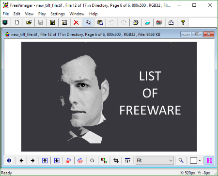
Task: Click the Ready status bar text
Action: tap(6, 173)
